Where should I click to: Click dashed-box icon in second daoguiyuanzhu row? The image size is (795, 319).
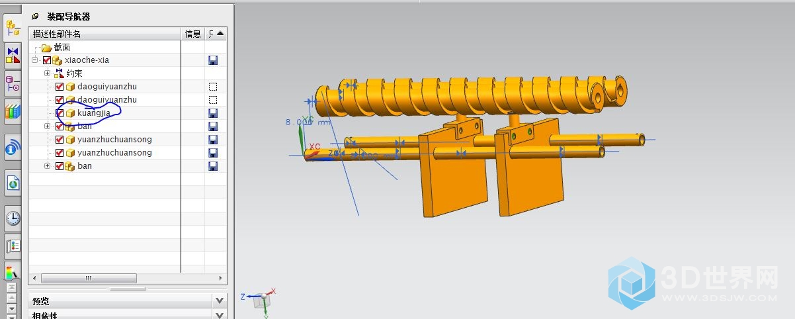[x=213, y=100]
